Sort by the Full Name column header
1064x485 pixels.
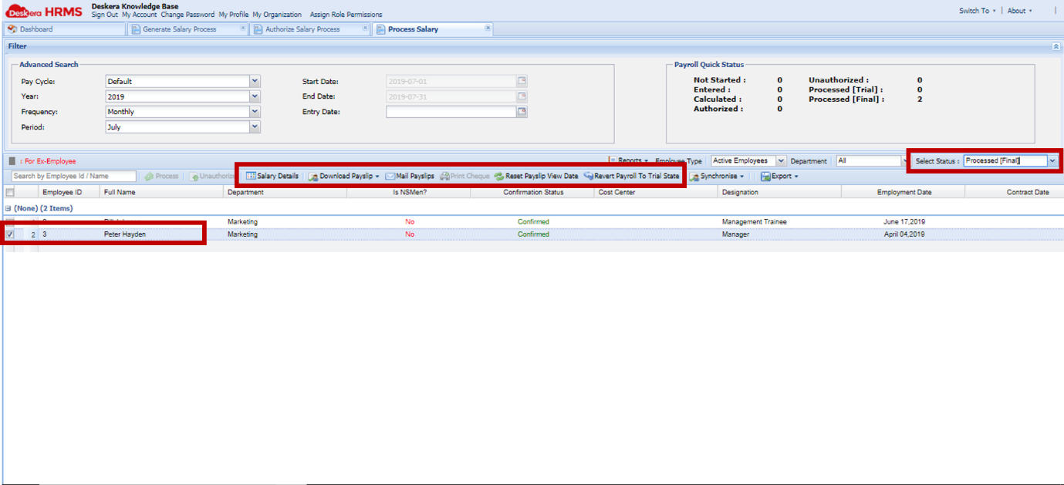[x=162, y=192]
